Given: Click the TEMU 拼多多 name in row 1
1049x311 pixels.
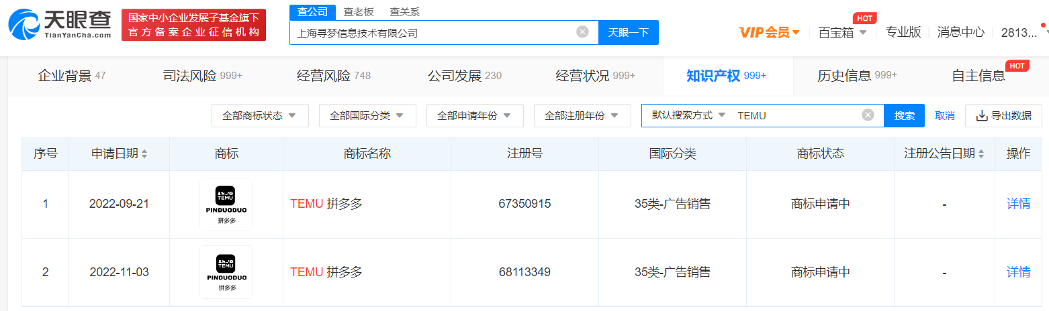Looking at the screenshot, I should pos(326,204).
